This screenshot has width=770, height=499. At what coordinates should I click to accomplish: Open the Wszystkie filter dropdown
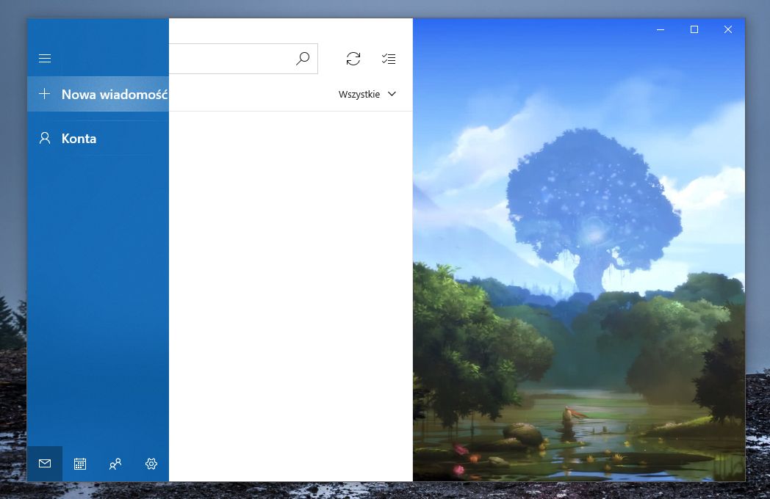[367, 94]
